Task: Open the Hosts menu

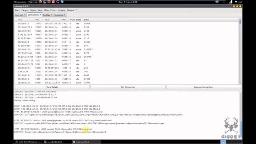Action: pyautogui.click(x=33, y=10)
